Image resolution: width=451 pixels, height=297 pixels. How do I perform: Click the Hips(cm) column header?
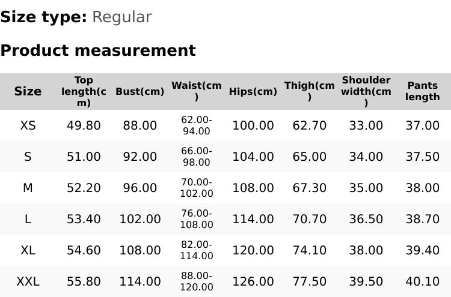pos(253,91)
